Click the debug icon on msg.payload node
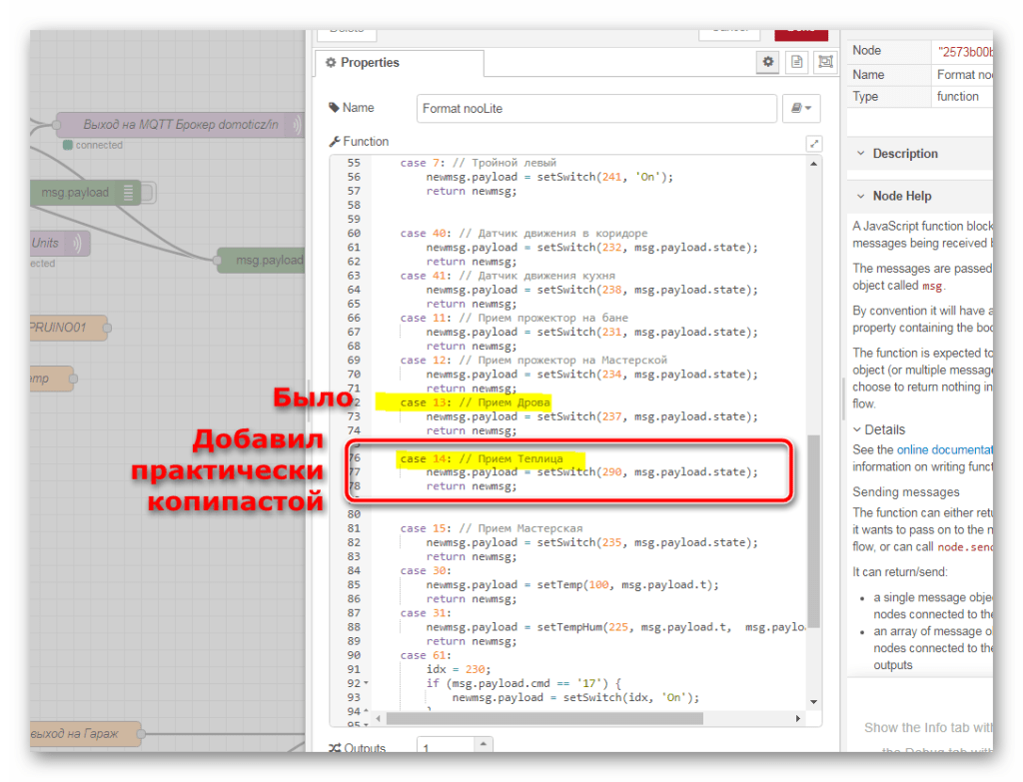 coord(129,193)
